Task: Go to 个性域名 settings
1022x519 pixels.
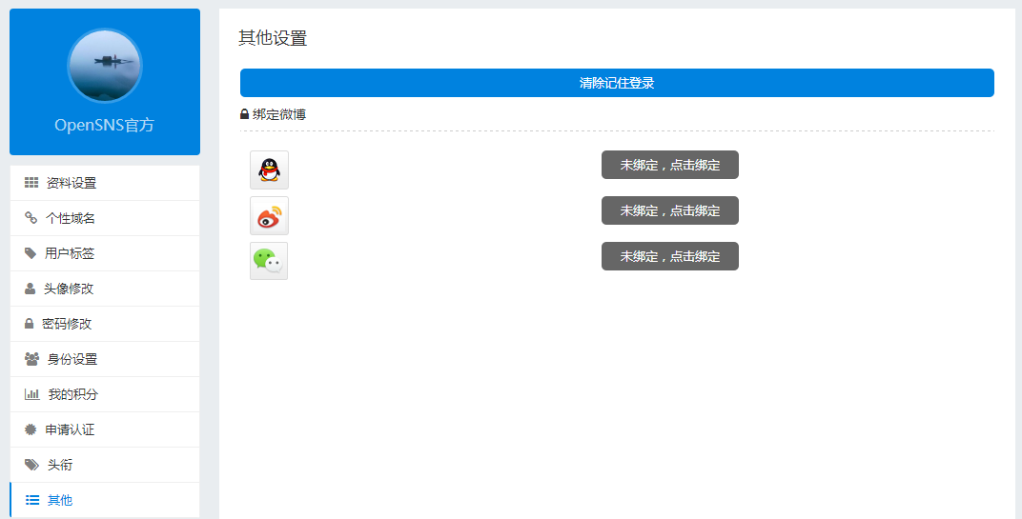Action: click(x=105, y=218)
